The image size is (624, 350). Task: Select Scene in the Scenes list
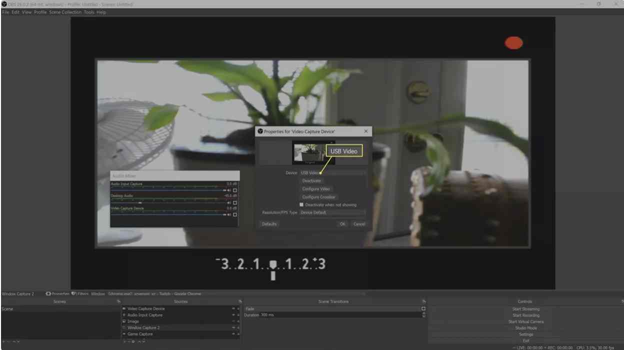point(60,309)
